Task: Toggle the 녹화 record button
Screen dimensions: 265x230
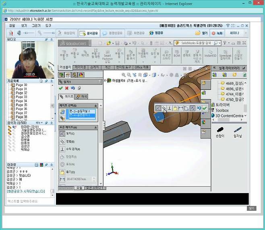Action: click(x=217, y=33)
